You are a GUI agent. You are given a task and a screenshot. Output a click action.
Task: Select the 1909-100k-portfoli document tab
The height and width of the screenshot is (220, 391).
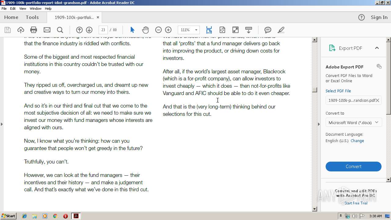pos(74,17)
